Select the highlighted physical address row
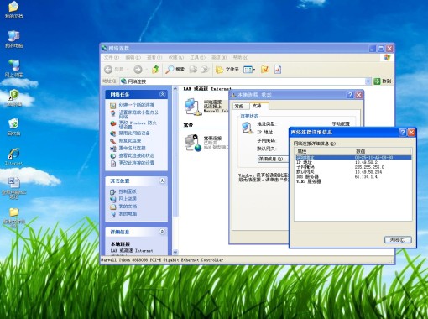This screenshot has height=319, width=428. pos(353,158)
